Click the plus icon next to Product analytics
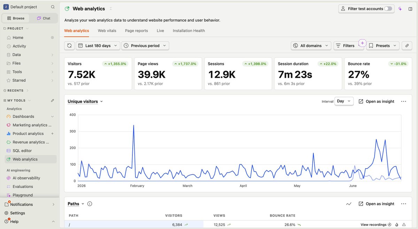The width and height of the screenshot is (418, 229). 53,133
